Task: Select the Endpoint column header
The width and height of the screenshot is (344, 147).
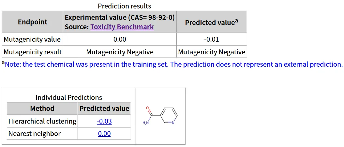Action: coord(33,22)
